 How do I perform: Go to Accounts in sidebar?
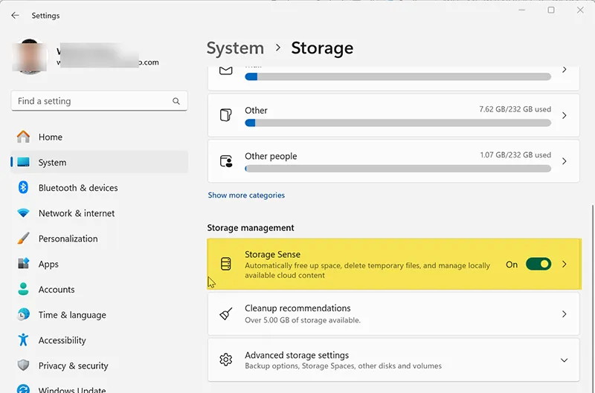[57, 290]
